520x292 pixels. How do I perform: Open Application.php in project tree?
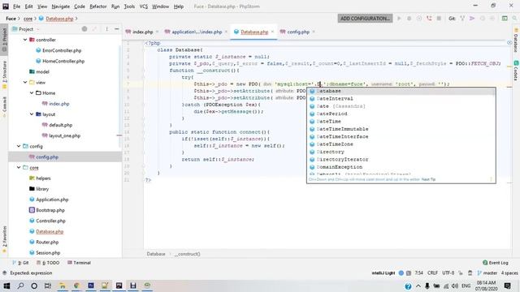click(52, 200)
